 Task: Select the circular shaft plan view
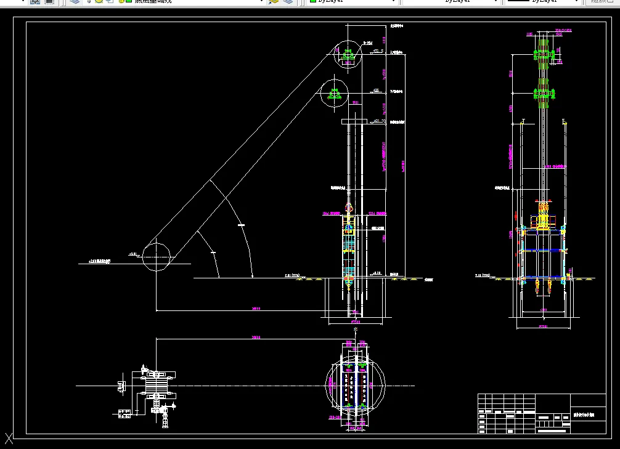click(355, 386)
